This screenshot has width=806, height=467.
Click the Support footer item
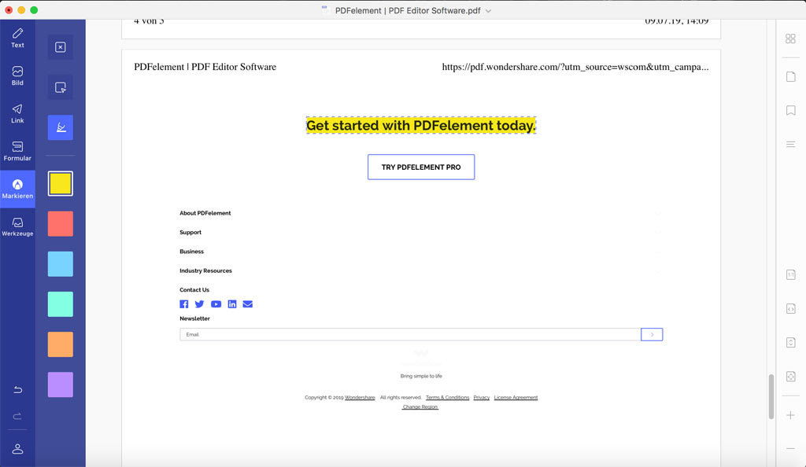pos(190,233)
